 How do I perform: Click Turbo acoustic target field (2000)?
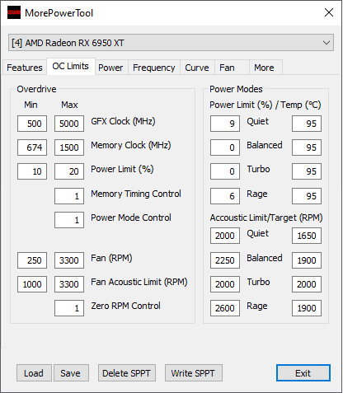click(x=307, y=284)
